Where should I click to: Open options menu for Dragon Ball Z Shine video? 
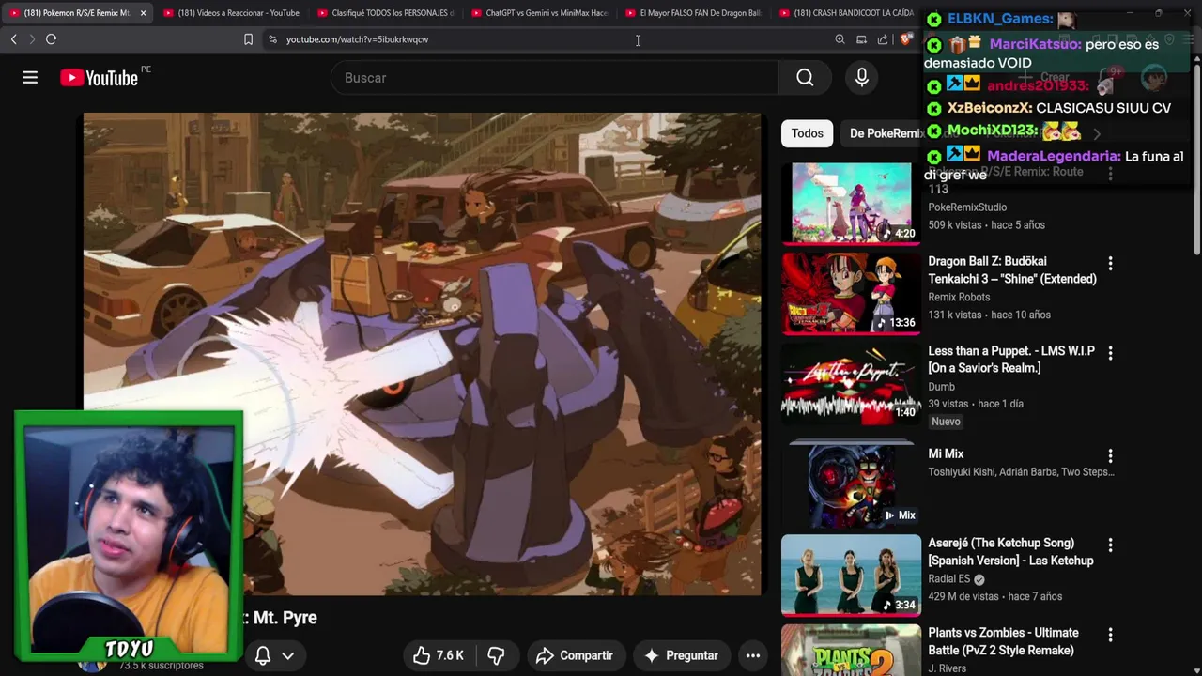[x=1110, y=263]
